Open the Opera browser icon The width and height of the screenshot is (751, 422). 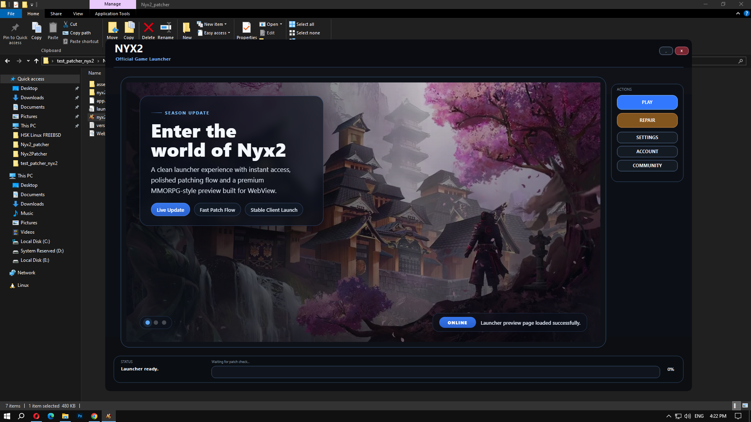coord(36,416)
